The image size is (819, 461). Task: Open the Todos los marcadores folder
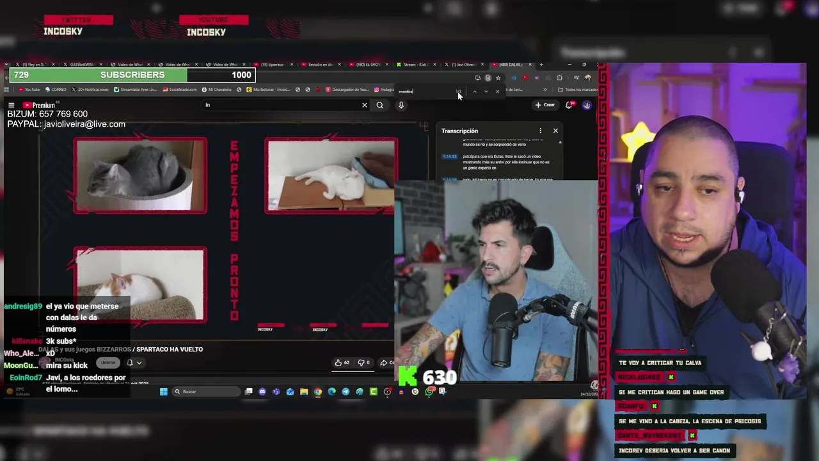click(x=578, y=90)
